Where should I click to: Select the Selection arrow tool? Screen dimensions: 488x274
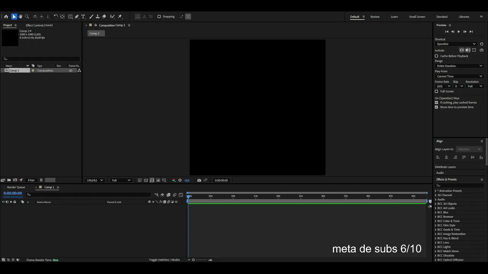tap(14, 16)
